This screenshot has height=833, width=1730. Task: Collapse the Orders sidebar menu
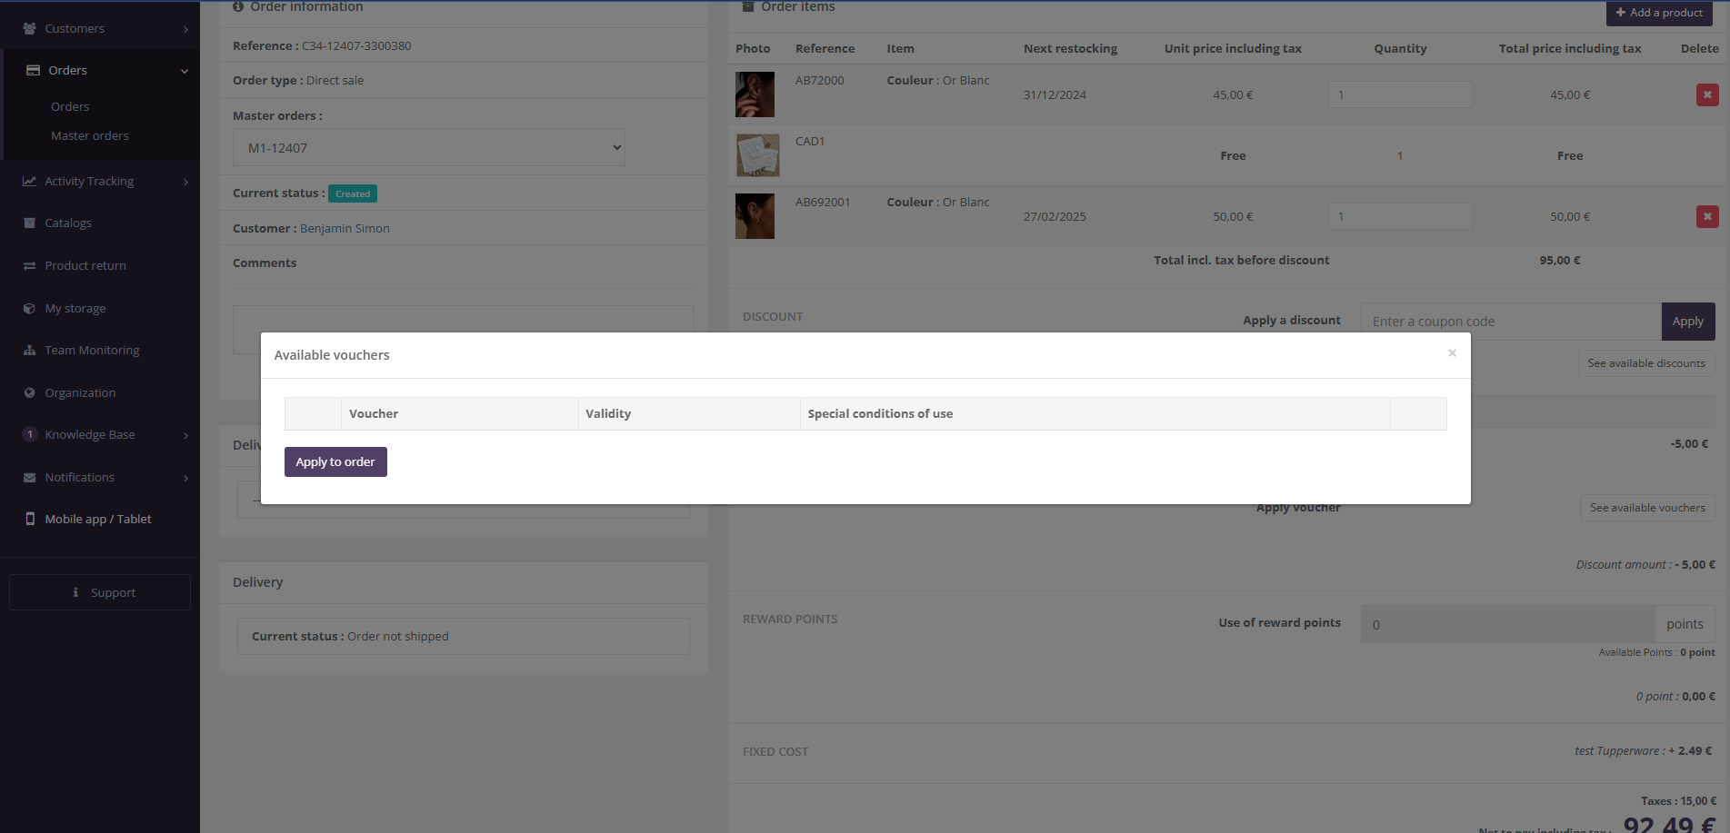pos(185,71)
